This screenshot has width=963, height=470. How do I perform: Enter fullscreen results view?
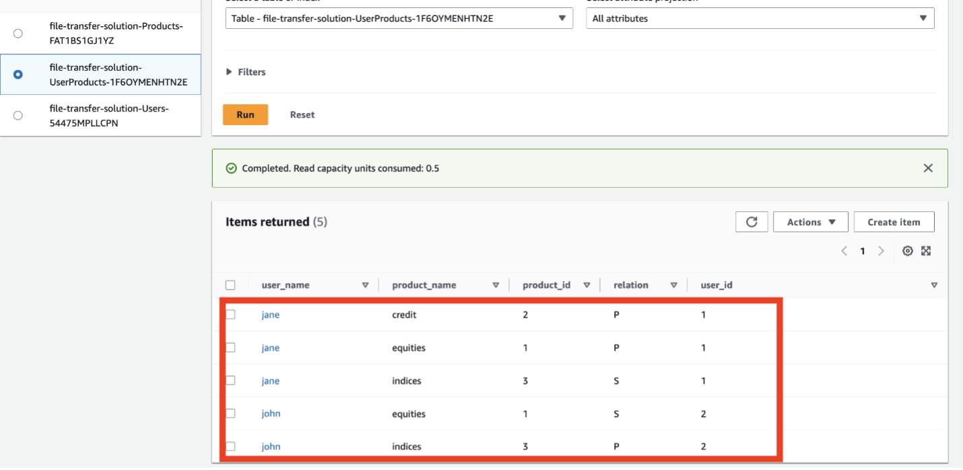[926, 250]
